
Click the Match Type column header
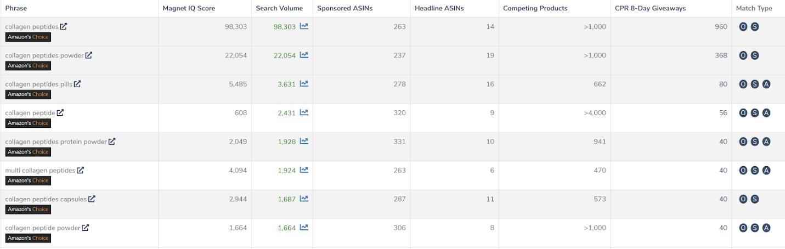[754, 8]
